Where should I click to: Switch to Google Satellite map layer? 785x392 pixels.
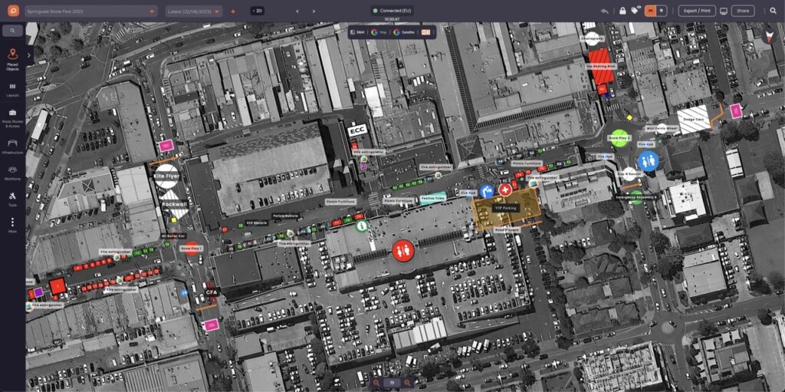coord(405,32)
